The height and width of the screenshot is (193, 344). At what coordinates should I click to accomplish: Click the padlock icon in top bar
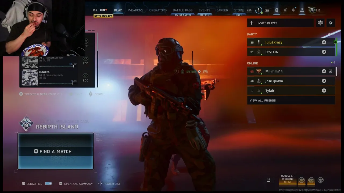(285, 10)
